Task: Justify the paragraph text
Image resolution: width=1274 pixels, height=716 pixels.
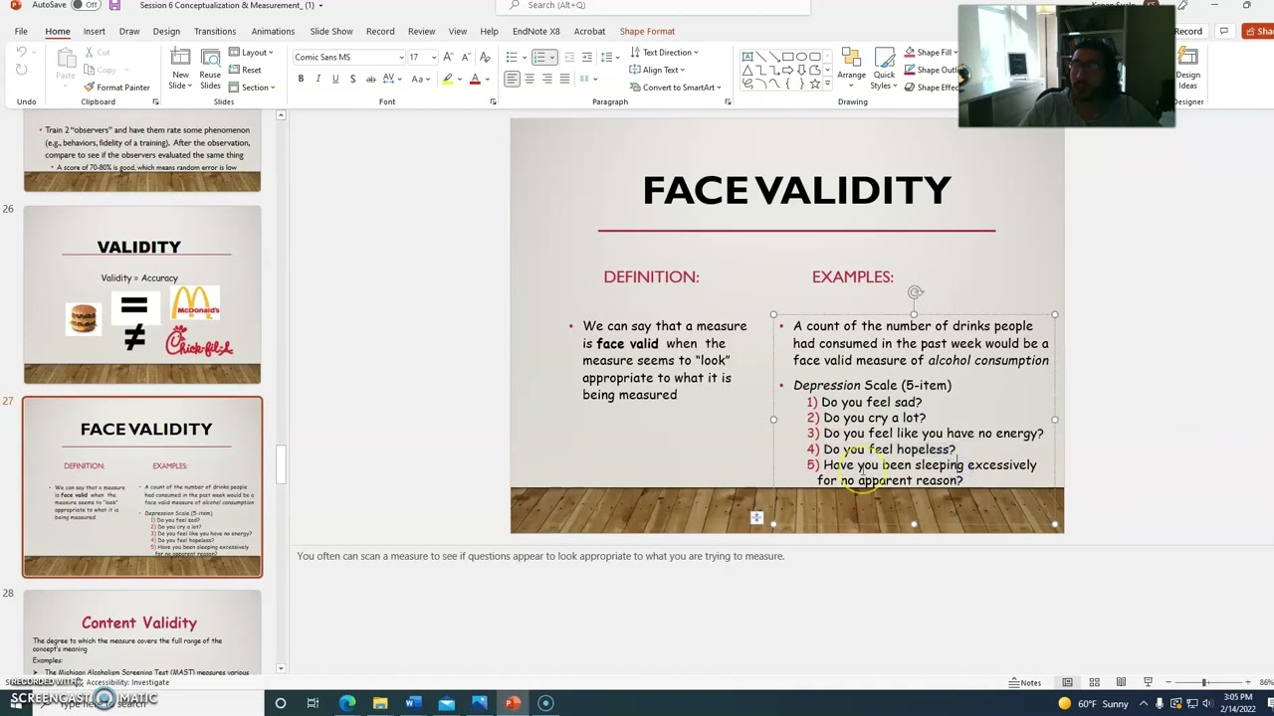Action: coord(564,79)
